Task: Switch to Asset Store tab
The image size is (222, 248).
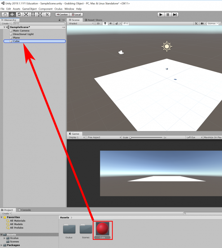Action: click(x=93, y=20)
